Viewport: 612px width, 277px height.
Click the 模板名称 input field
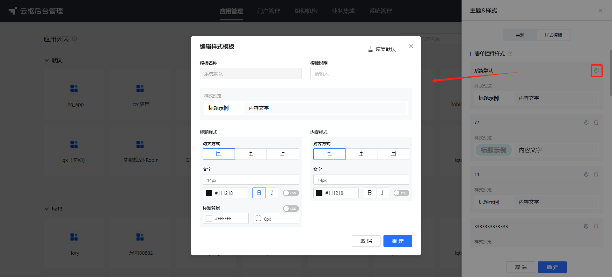[251, 74]
